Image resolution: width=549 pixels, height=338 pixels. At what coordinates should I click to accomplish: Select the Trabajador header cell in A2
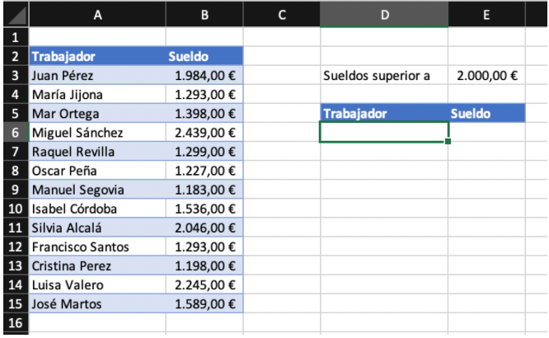pos(97,56)
